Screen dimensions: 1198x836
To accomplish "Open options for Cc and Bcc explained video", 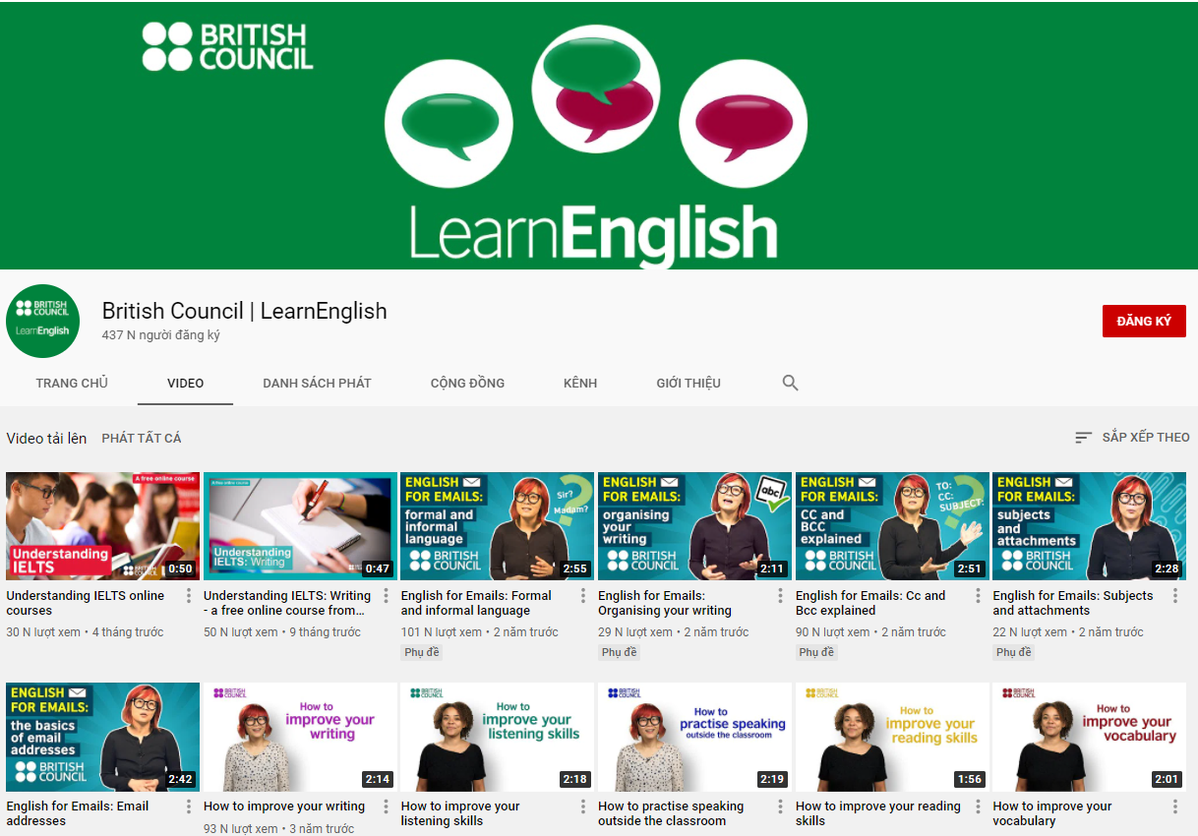I will click(979, 596).
